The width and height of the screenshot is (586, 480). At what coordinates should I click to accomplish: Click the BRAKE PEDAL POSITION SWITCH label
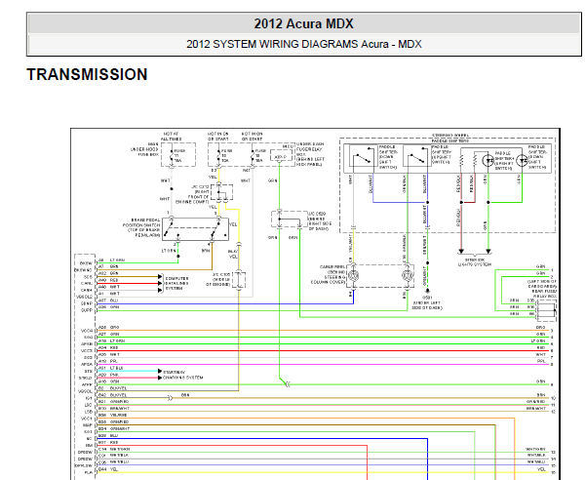141,227
